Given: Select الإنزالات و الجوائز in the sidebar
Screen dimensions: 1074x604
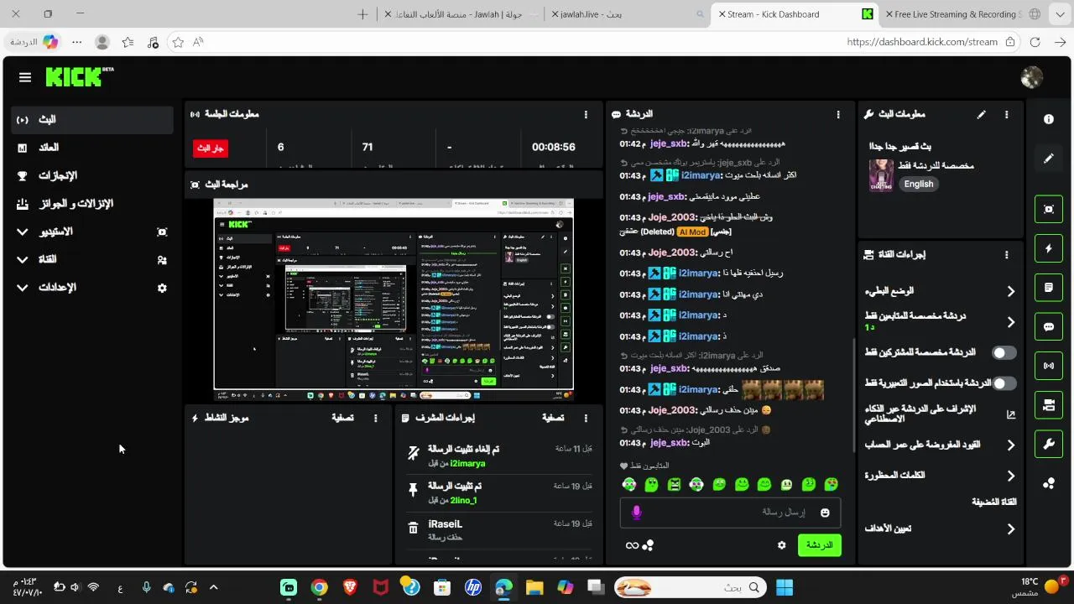Looking at the screenshot, I should tap(92, 204).
